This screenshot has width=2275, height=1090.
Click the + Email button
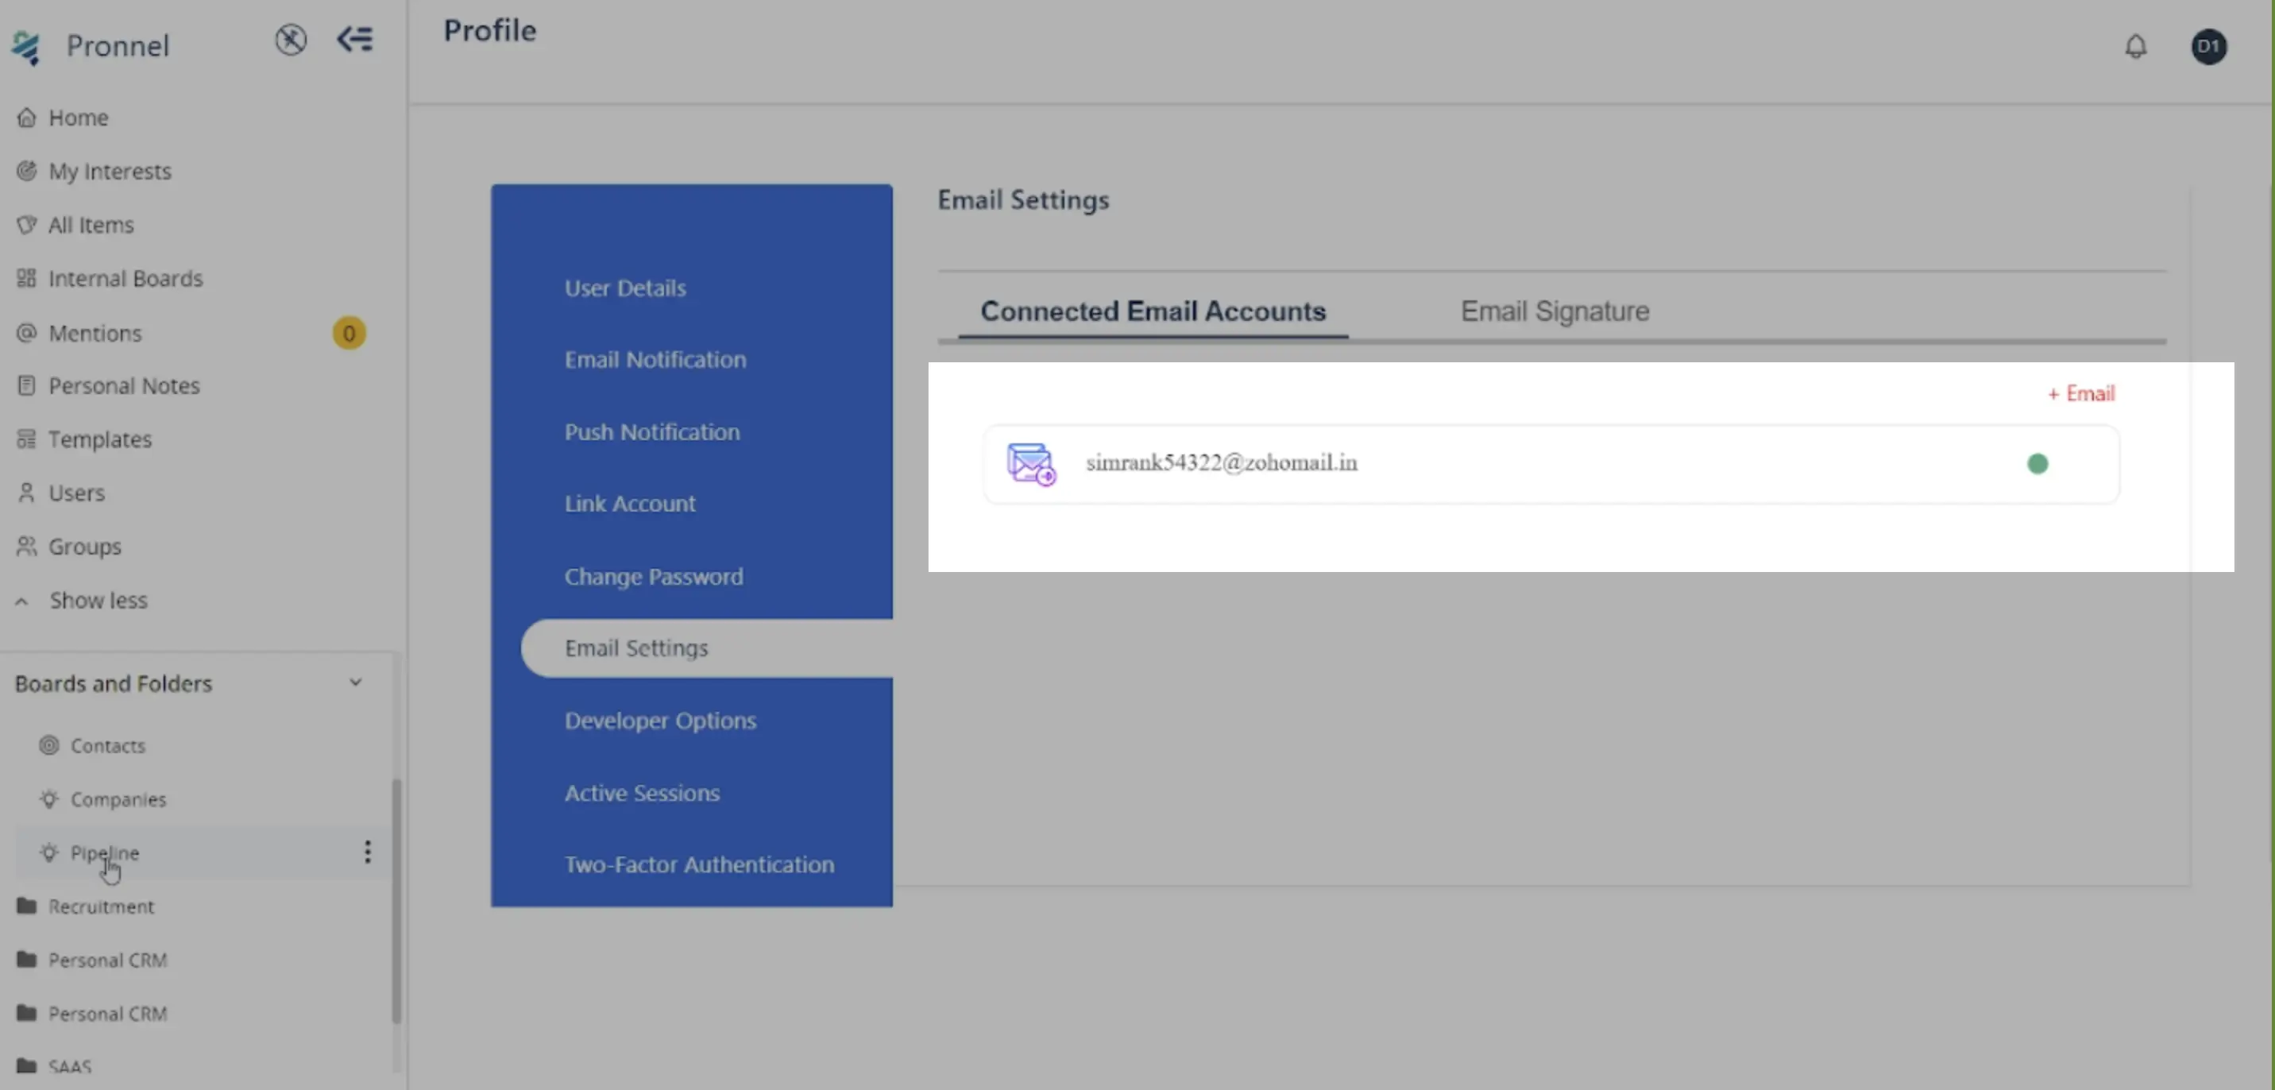[x=2080, y=393]
